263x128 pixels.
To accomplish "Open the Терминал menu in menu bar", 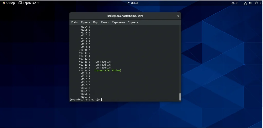I will pyautogui.click(x=118, y=22).
